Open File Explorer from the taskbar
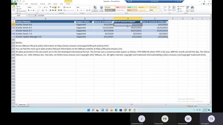This screenshot has width=223, height=125. 111,110
